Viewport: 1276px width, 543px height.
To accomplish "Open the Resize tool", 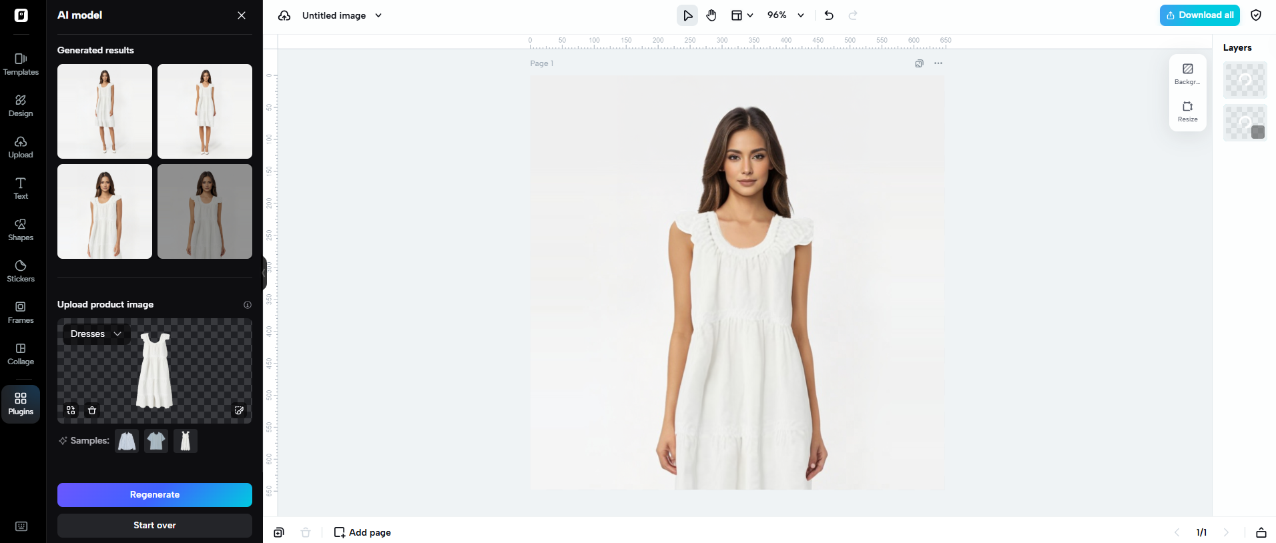I will pos(1187,111).
